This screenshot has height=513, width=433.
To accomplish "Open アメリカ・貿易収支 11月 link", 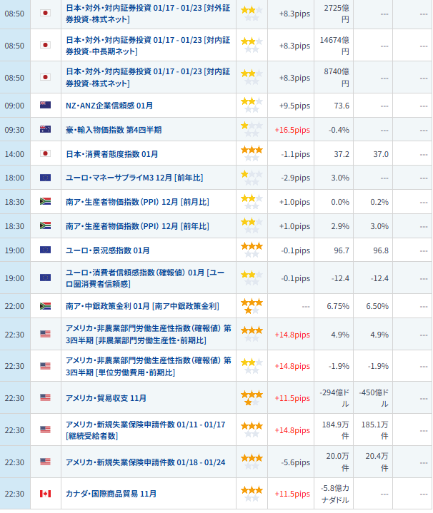I will (106, 397).
